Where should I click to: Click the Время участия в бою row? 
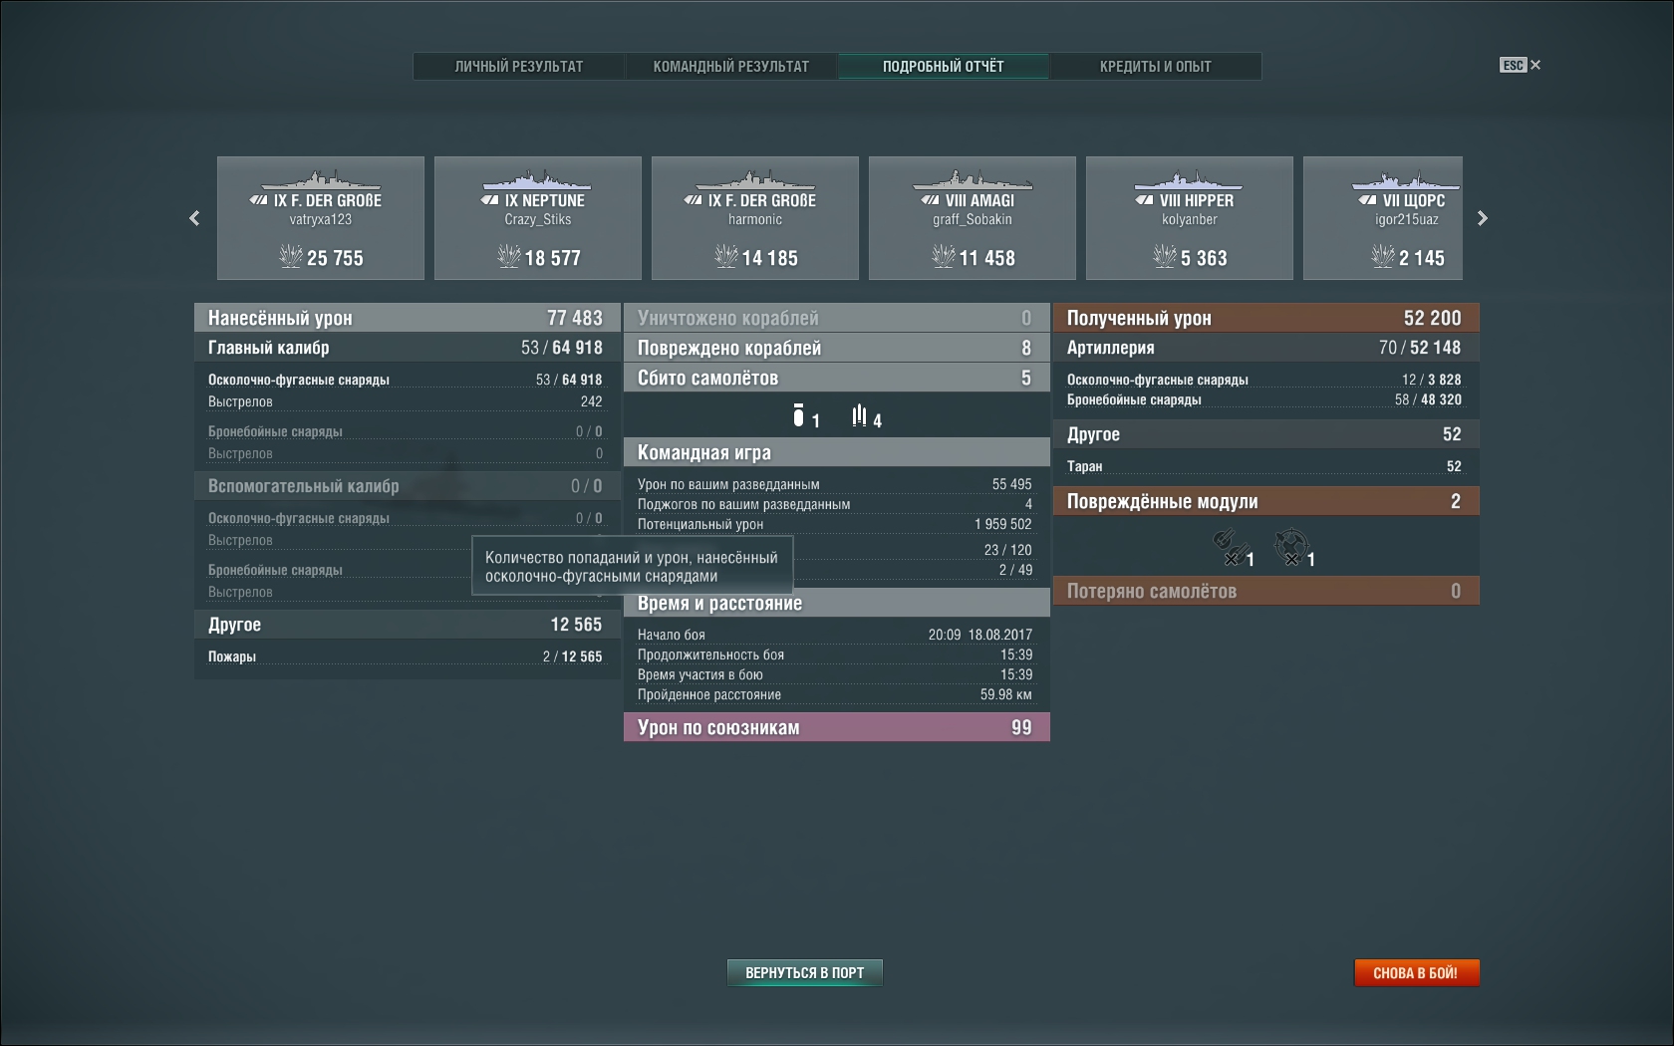[x=835, y=674]
